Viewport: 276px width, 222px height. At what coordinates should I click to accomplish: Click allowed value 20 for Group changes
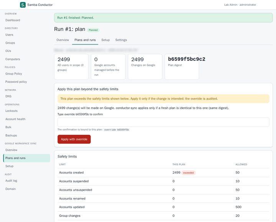pyautogui.click(x=237, y=216)
